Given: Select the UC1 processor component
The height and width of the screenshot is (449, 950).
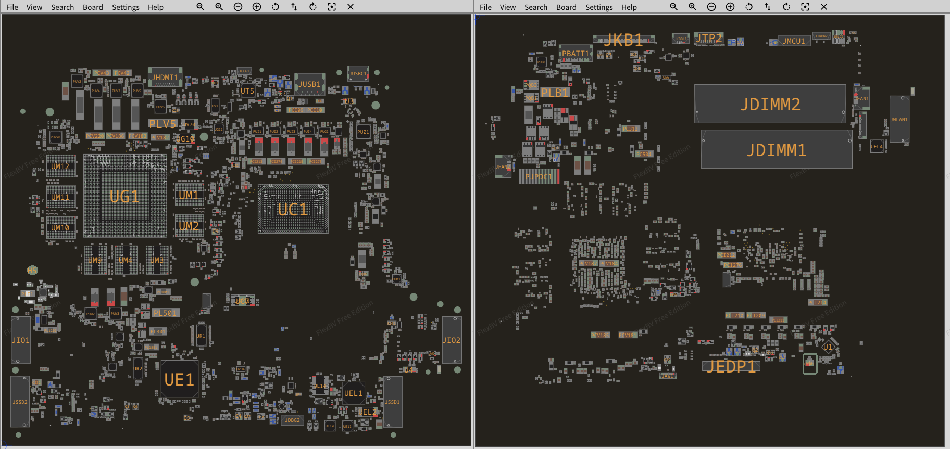Looking at the screenshot, I should point(293,209).
